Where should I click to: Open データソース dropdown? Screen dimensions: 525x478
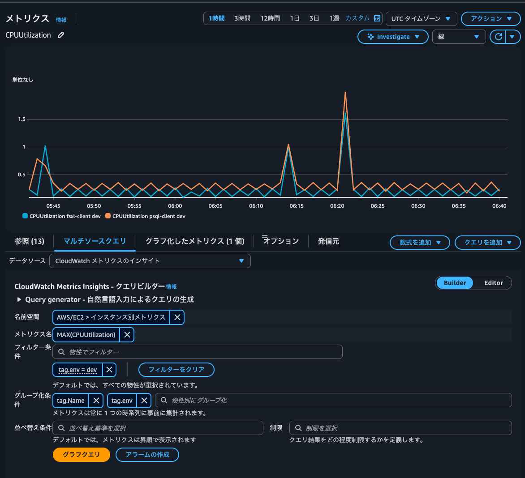[x=150, y=261]
